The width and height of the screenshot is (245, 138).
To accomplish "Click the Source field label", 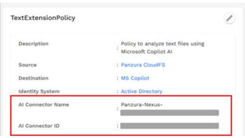I will tap(27, 65).
